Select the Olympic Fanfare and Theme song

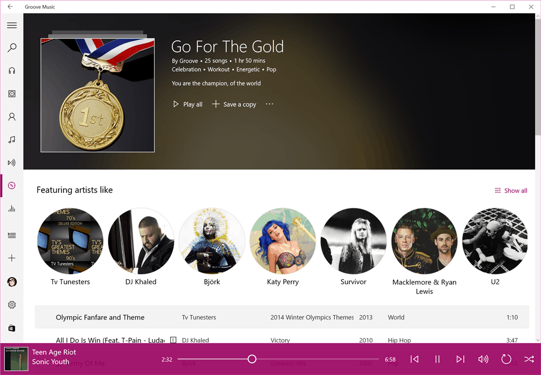[282, 317]
